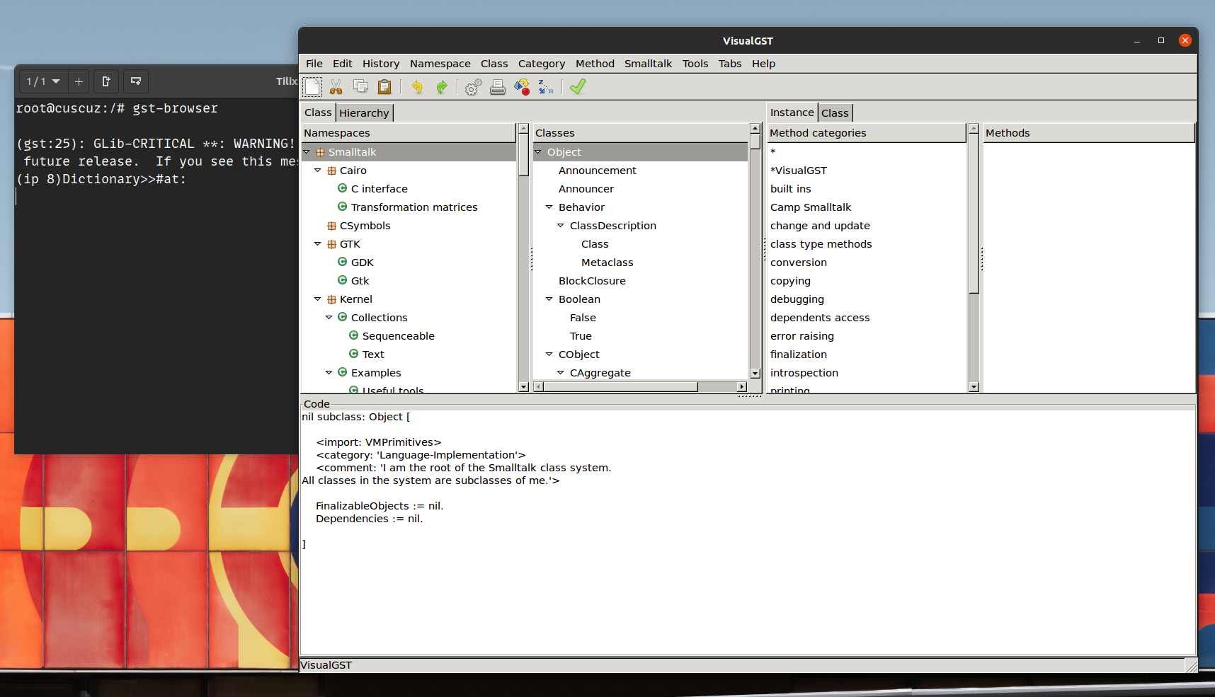The height and width of the screenshot is (697, 1215).
Task: Open the File menu
Action: click(314, 64)
